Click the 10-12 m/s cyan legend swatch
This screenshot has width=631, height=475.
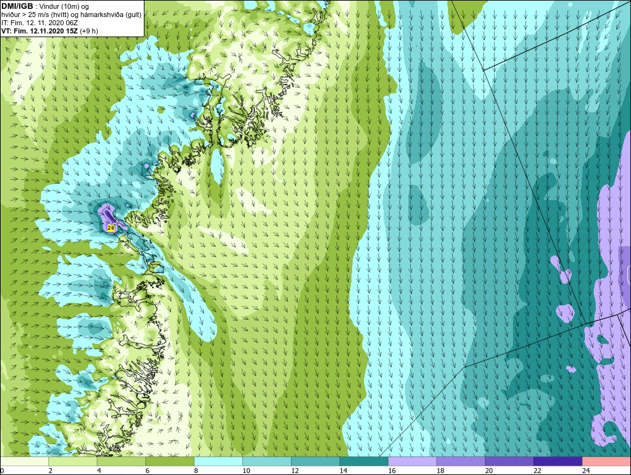pos(267,461)
